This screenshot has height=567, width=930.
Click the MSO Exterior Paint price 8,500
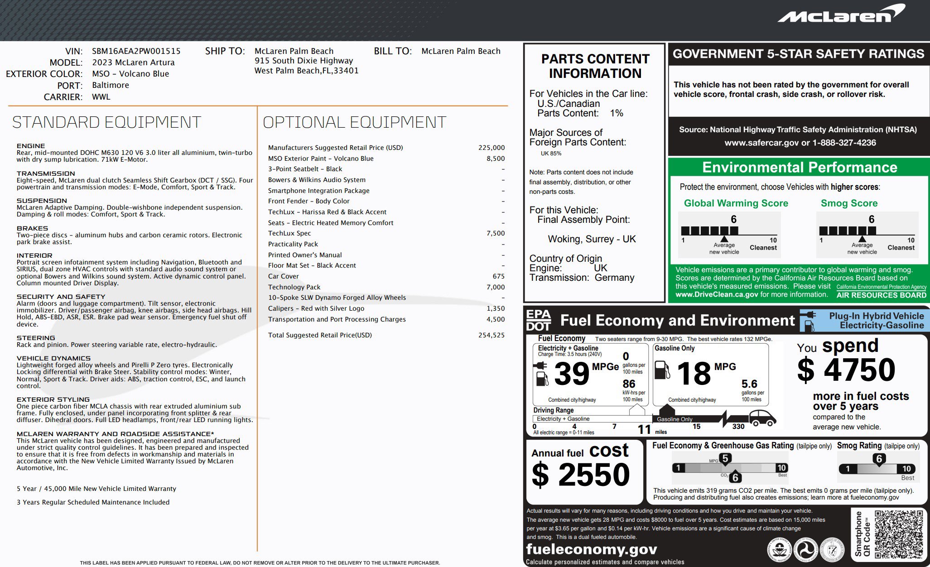click(x=496, y=159)
